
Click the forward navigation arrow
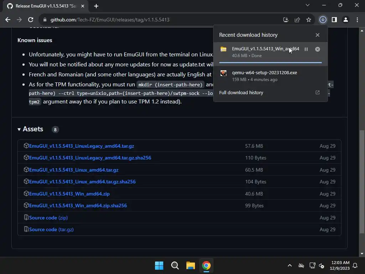[x=19, y=20]
